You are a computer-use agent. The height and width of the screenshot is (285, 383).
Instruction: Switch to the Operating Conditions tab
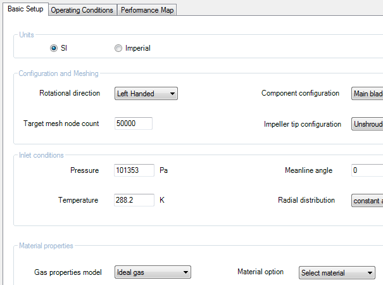(x=82, y=10)
